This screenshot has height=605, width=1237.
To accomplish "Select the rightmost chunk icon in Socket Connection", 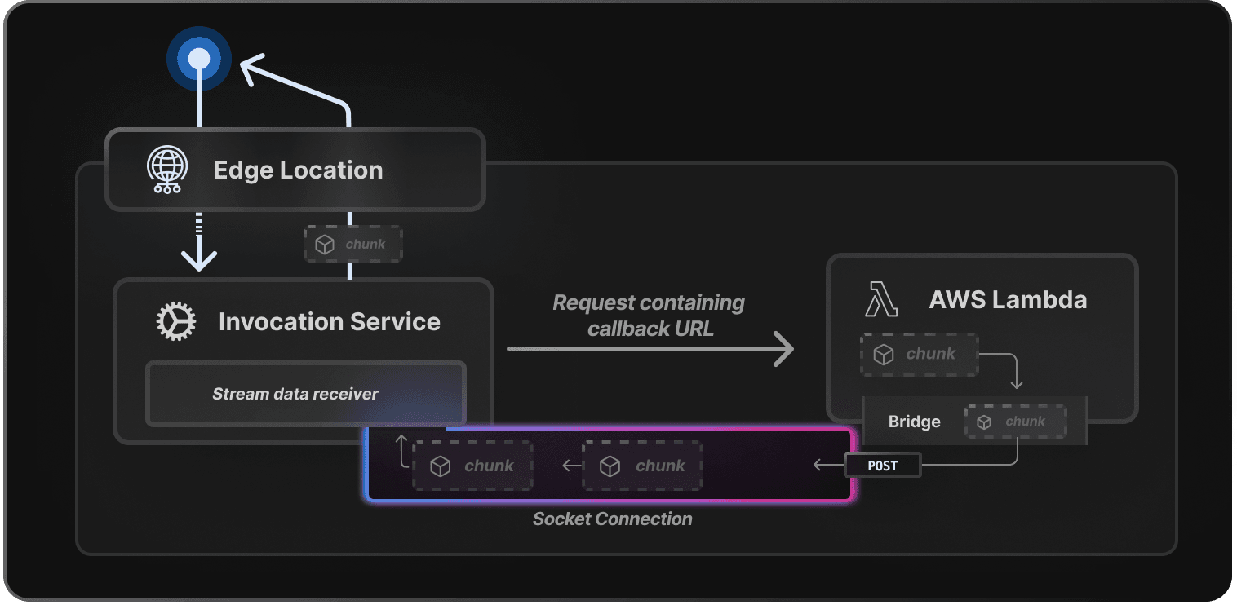I will [610, 466].
